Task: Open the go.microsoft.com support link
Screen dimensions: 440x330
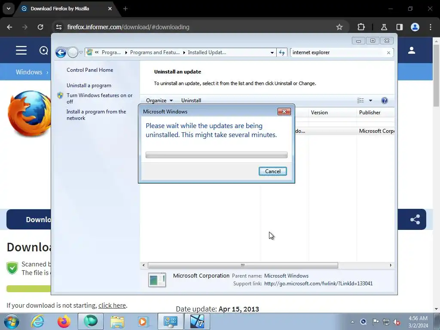Action: [318, 284]
